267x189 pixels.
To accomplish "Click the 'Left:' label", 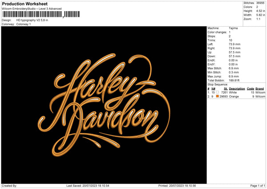I will pos(210,44).
